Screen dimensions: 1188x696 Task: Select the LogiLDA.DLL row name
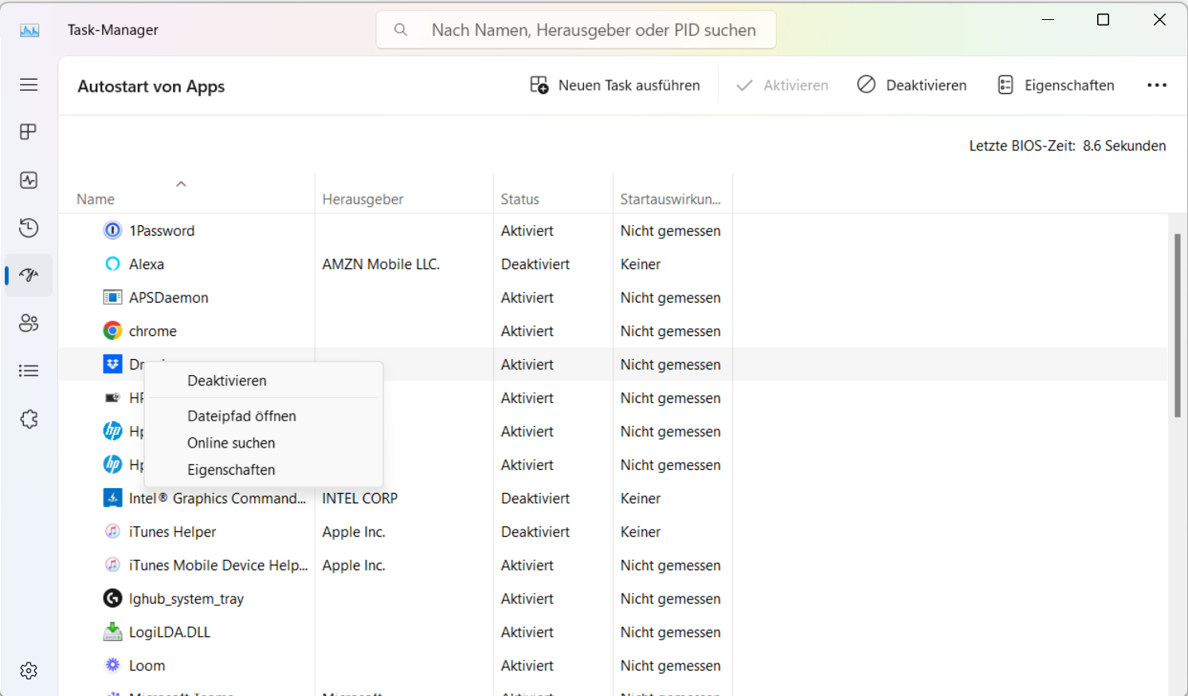click(170, 632)
